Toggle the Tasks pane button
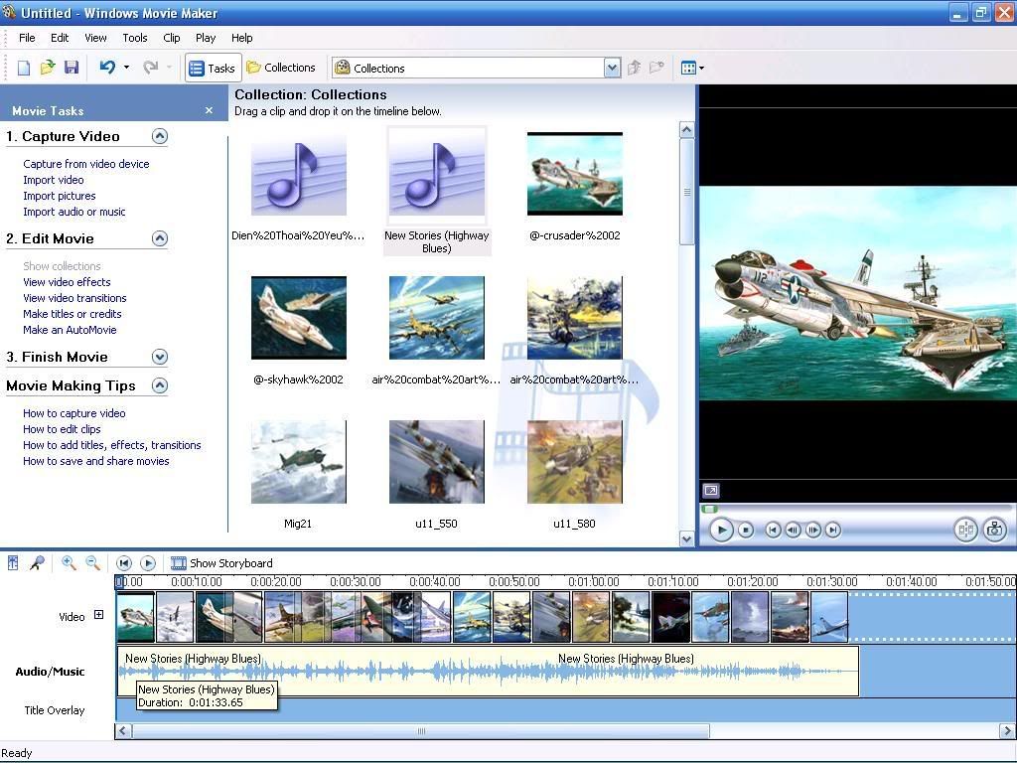 (x=213, y=68)
